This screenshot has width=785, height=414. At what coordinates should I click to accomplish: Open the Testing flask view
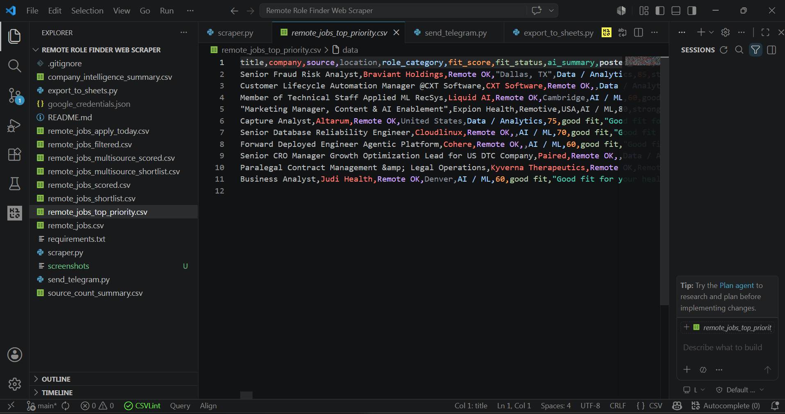coord(15,184)
